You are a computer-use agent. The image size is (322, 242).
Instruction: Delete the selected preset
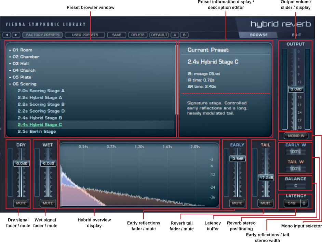(x=138, y=35)
